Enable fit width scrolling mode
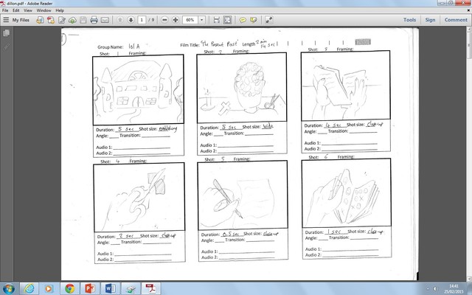 tap(216, 20)
